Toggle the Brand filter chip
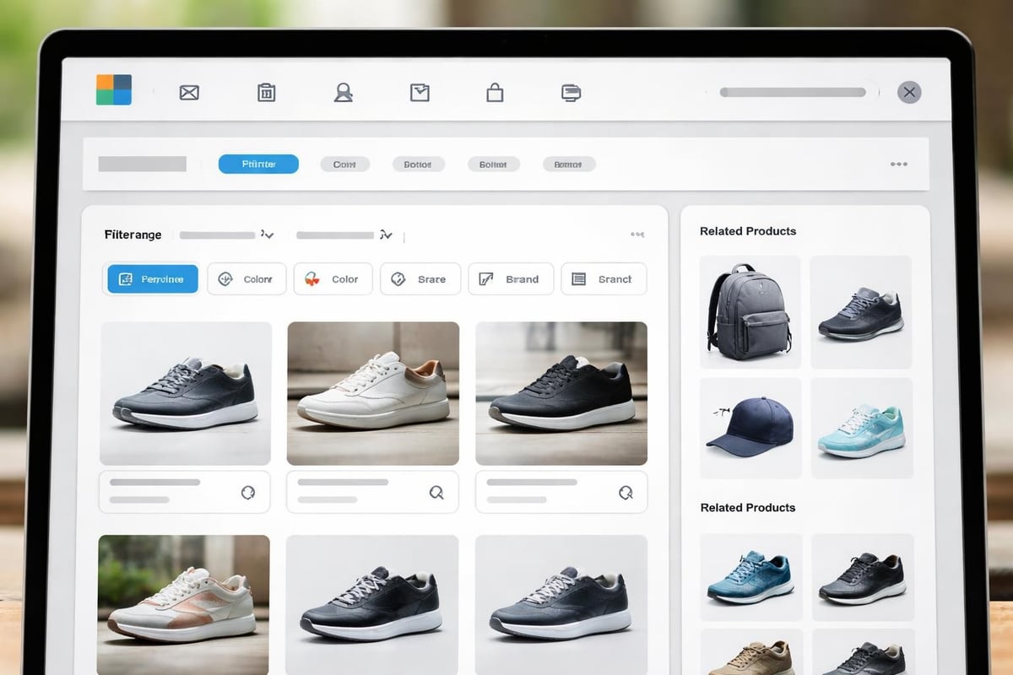 pos(511,279)
